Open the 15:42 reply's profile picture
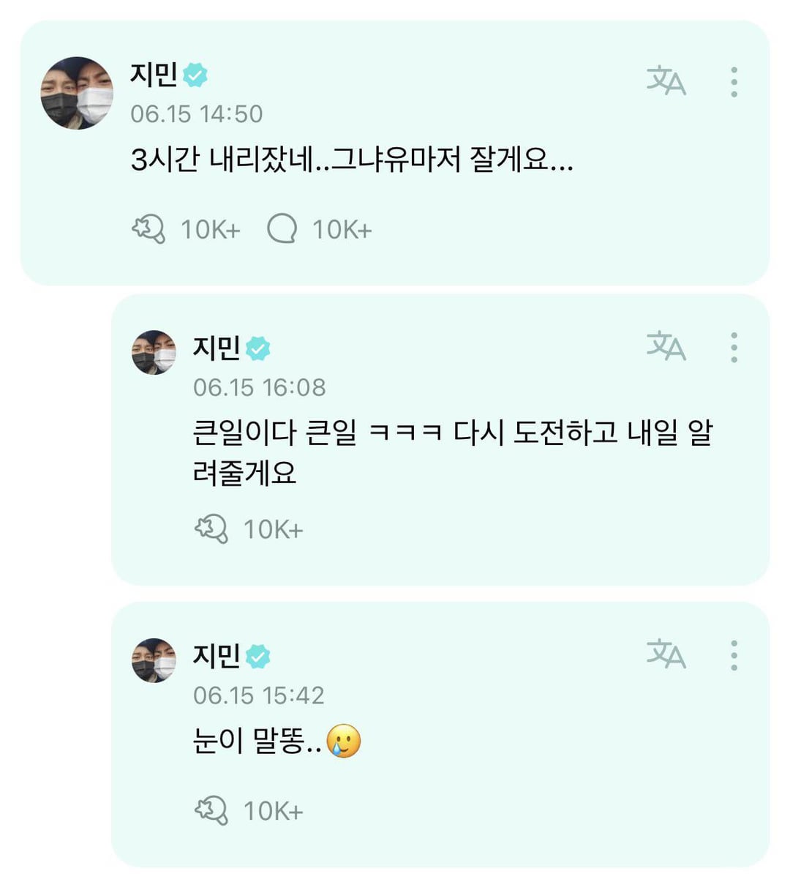Viewport: 790px width, 874px height. pos(154,660)
